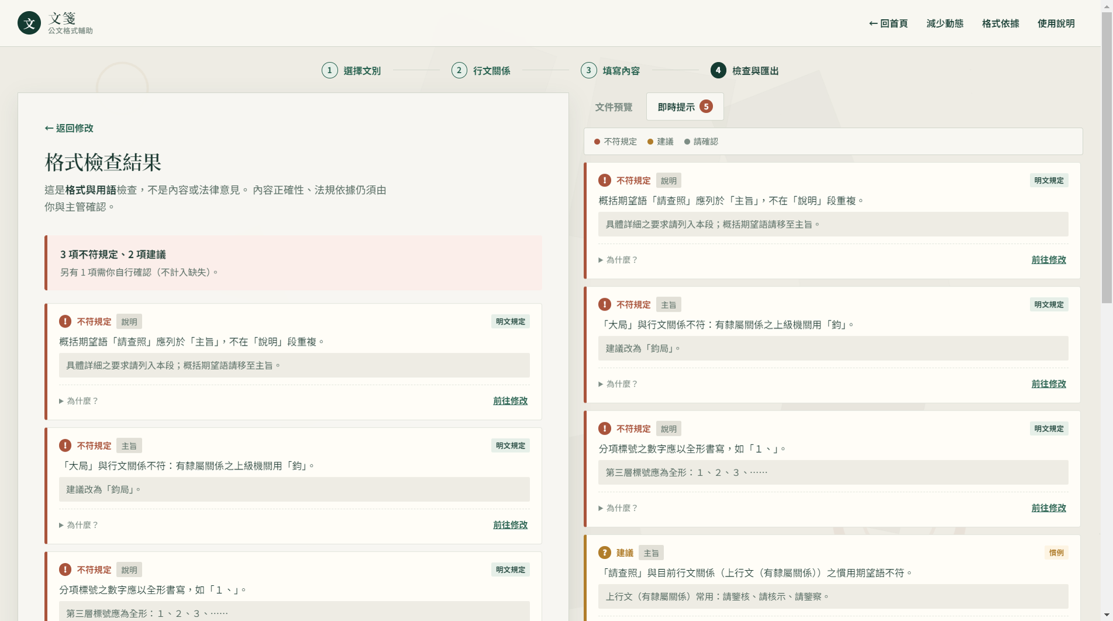Select step 4 檢查與匯出
Image resolution: width=1113 pixels, height=621 pixels.
[x=745, y=71]
